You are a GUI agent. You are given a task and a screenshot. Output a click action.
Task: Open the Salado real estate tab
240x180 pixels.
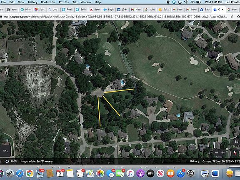pos(205,10)
